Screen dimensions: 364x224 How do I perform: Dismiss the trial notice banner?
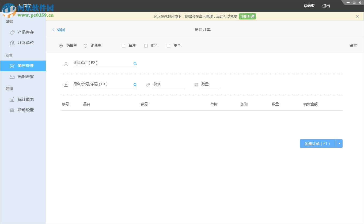click(x=357, y=17)
